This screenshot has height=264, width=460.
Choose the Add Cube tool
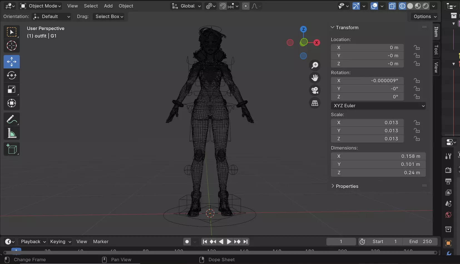point(12,149)
